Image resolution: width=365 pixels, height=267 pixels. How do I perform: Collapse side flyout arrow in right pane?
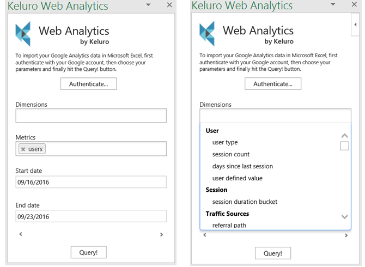355,25
